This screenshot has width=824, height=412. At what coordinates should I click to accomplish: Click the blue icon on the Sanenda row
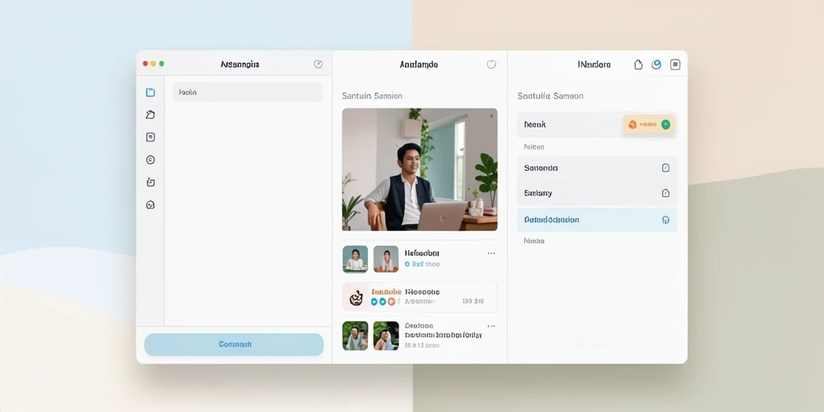click(665, 168)
